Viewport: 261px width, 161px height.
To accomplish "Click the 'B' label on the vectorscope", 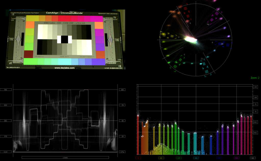I will tap(212, 42).
